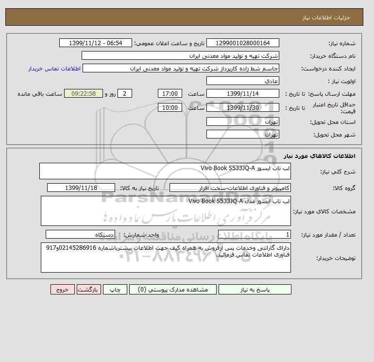Click the نام دستگاه خریدار label
374x362 pixels.
click(333, 56)
